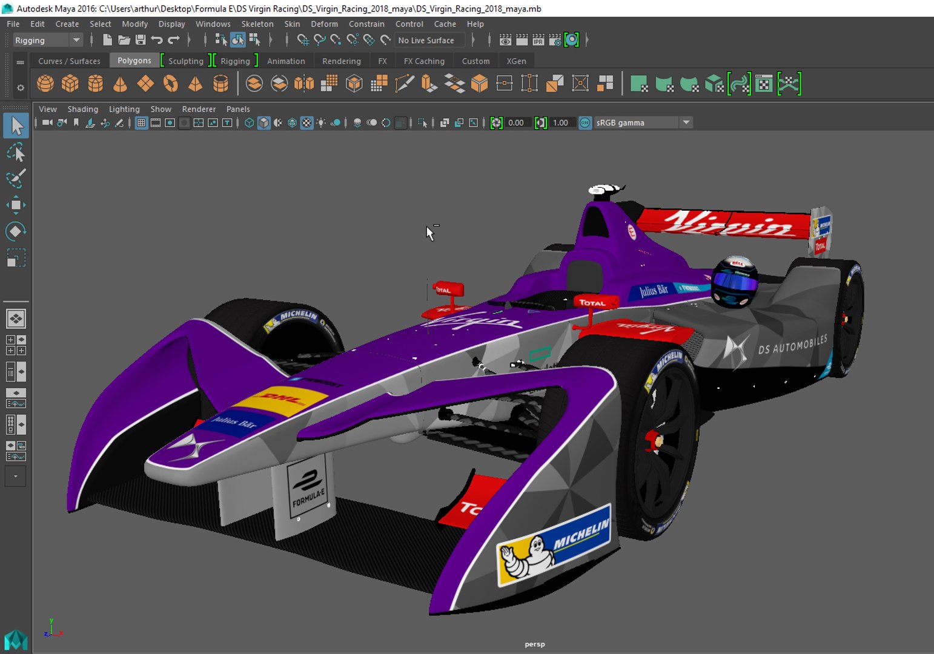Viewport: 934px width, 654px height.
Task: Click the Redo arrow icon
Action: pos(174,40)
